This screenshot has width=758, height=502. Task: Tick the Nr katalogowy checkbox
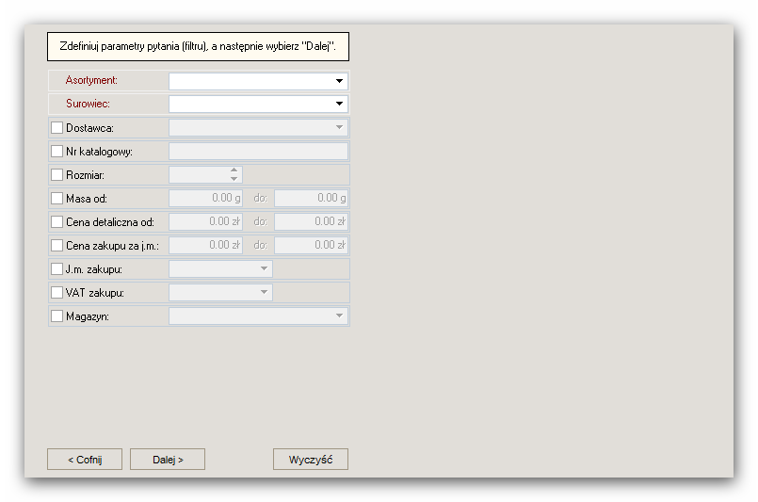(x=57, y=152)
